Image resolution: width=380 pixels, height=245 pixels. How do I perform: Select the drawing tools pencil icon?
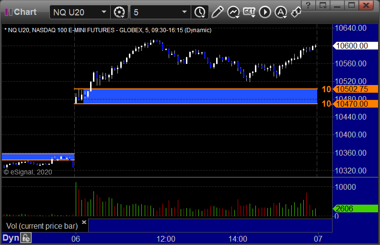click(217, 12)
